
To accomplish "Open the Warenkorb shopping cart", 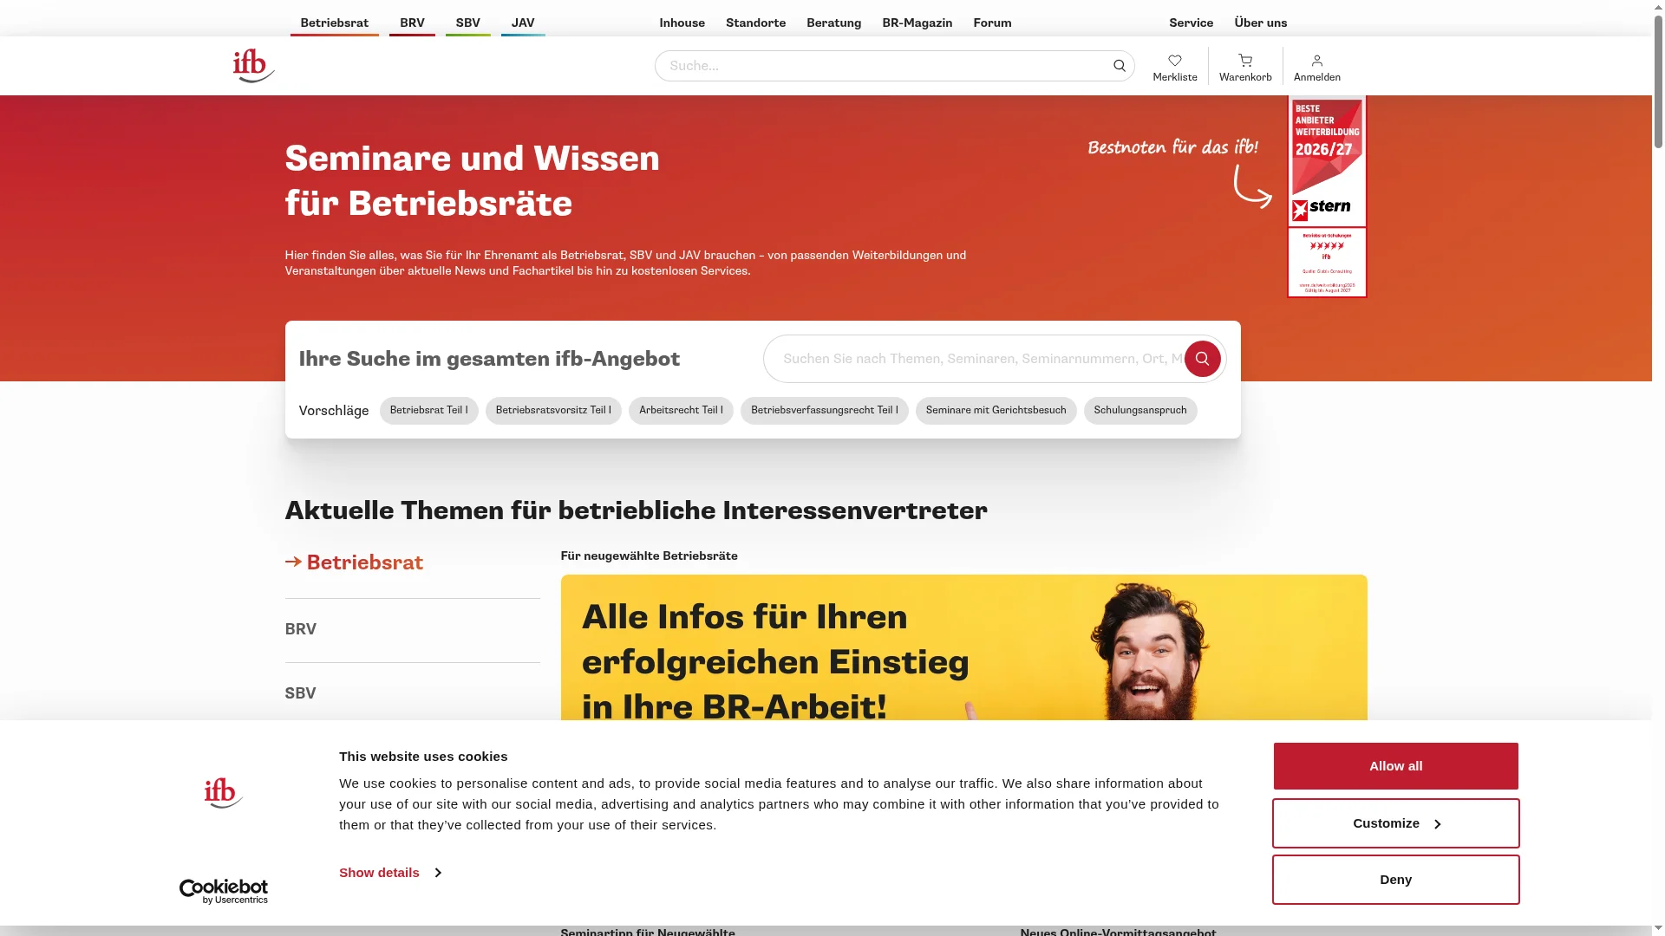I will pos(1245,67).
